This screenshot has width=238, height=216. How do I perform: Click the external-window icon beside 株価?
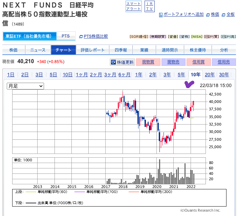point(208,15)
